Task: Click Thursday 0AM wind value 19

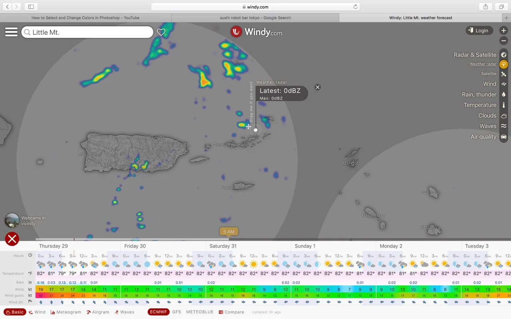Action: click(x=41, y=289)
